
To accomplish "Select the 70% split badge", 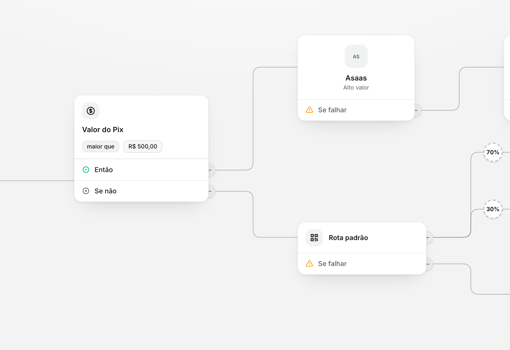I will click(493, 152).
